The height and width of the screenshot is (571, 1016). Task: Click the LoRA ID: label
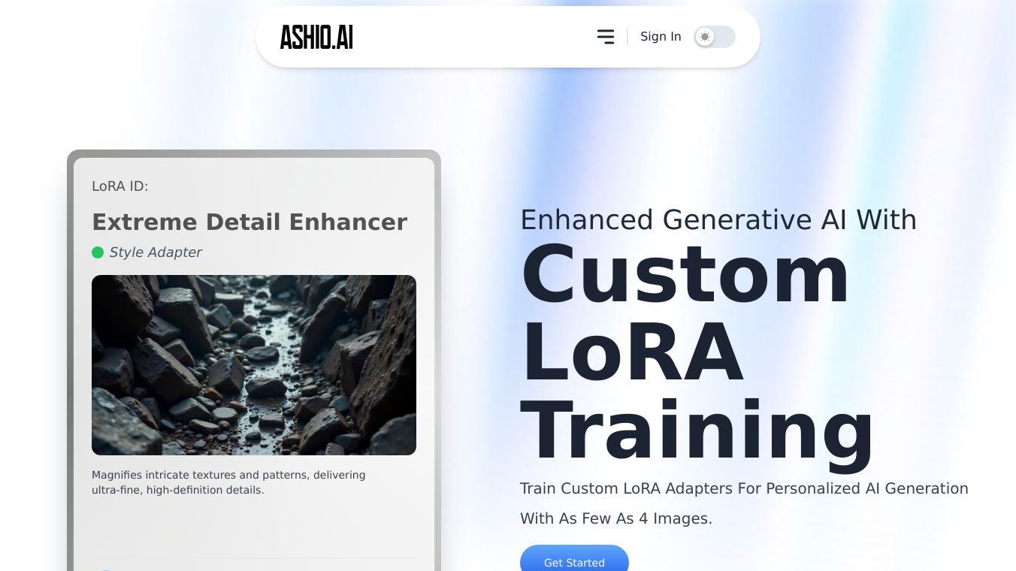(x=120, y=186)
